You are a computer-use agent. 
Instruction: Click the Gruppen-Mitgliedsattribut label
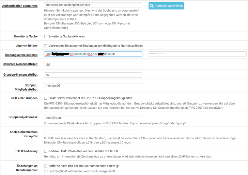point(26,87)
